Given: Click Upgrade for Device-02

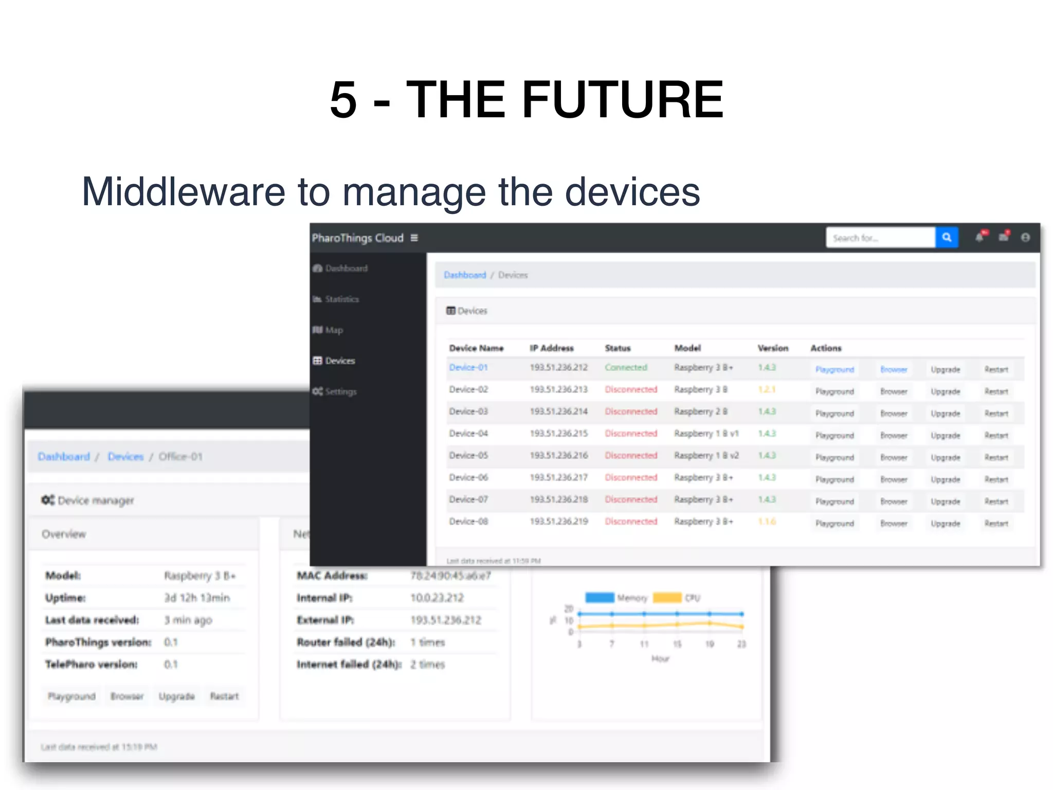Looking at the screenshot, I should [945, 391].
